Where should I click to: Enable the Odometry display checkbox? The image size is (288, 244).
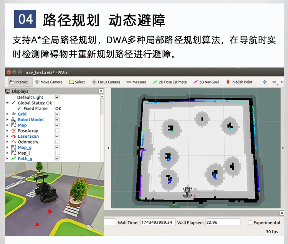tap(57, 142)
